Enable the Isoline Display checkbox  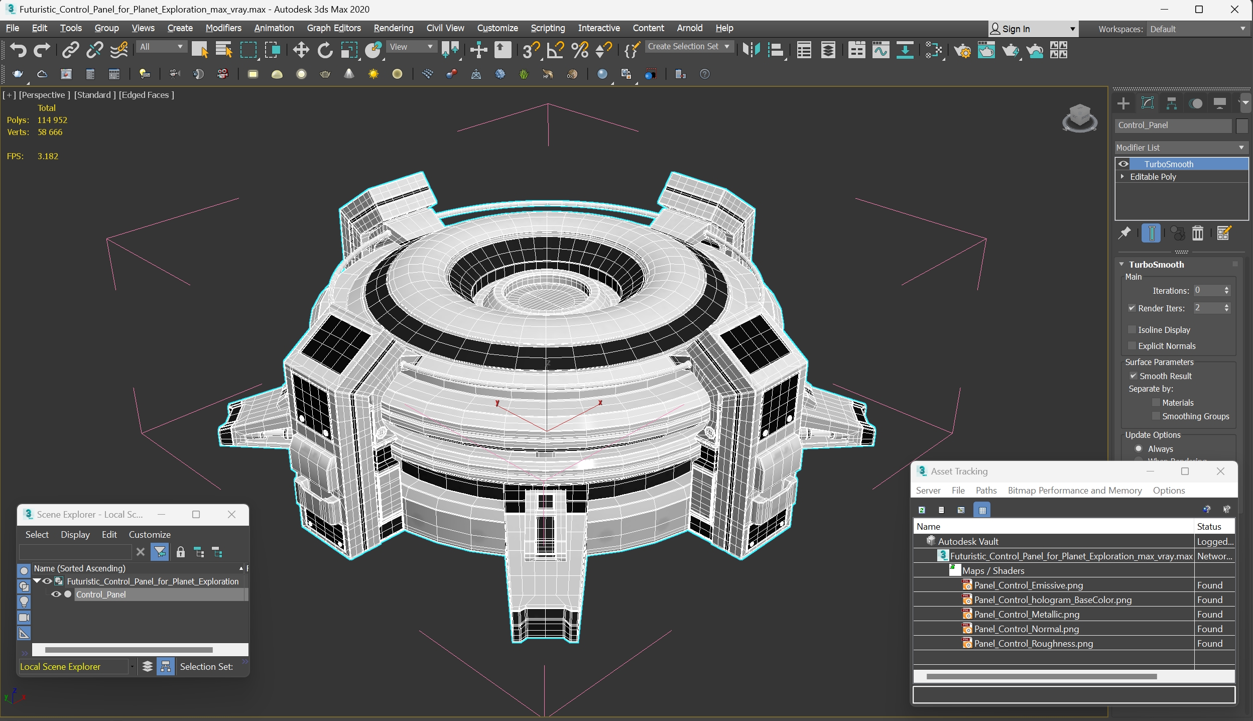click(x=1132, y=330)
